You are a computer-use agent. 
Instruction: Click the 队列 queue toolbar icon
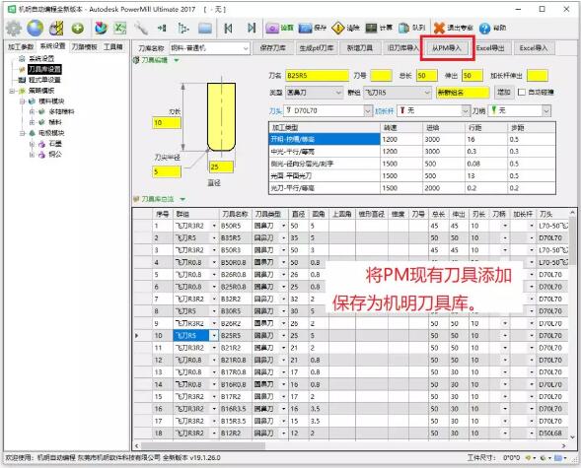point(403,29)
